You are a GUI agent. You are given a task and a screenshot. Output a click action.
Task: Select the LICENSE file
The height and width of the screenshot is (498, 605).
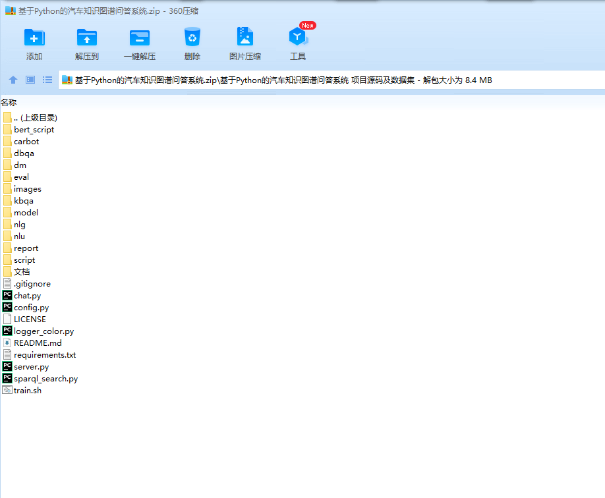pyautogui.click(x=24, y=319)
